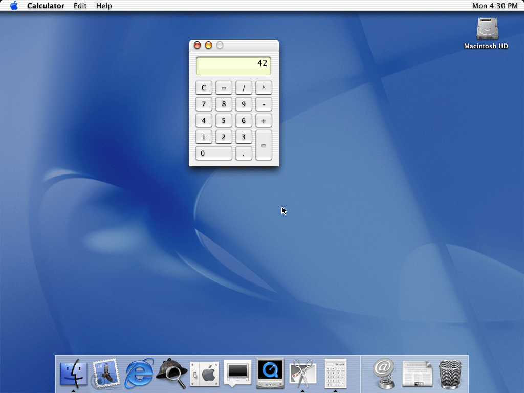Image resolution: width=524 pixels, height=393 pixels.
Task: Open QuickTime Player in the dock
Action: coord(270,373)
